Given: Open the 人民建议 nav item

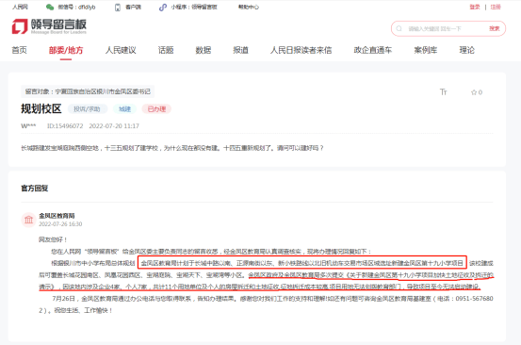Looking at the screenshot, I should coord(121,50).
